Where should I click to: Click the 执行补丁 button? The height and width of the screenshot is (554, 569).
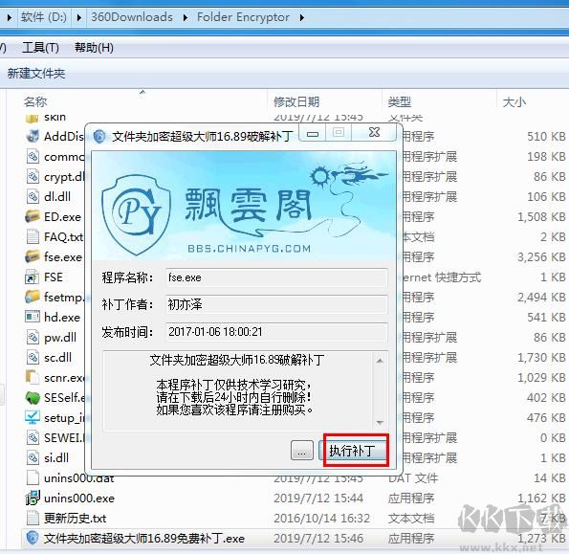tap(352, 451)
